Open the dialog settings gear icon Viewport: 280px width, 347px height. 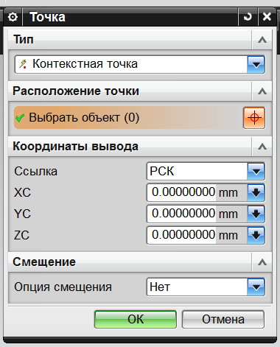(13, 17)
